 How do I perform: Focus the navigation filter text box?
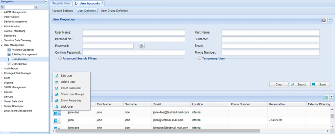pos(19,7)
